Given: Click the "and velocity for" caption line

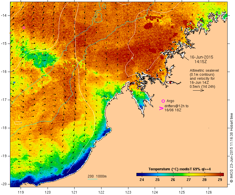Looking at the screenshot, I should [202, 79].
